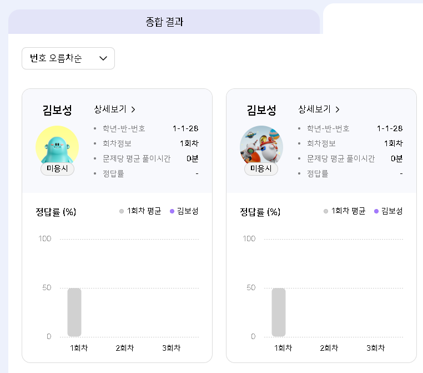Click 미응시 badge under the blue monster avatar
This screenshot has width=423, height=373.
(57, 168)
